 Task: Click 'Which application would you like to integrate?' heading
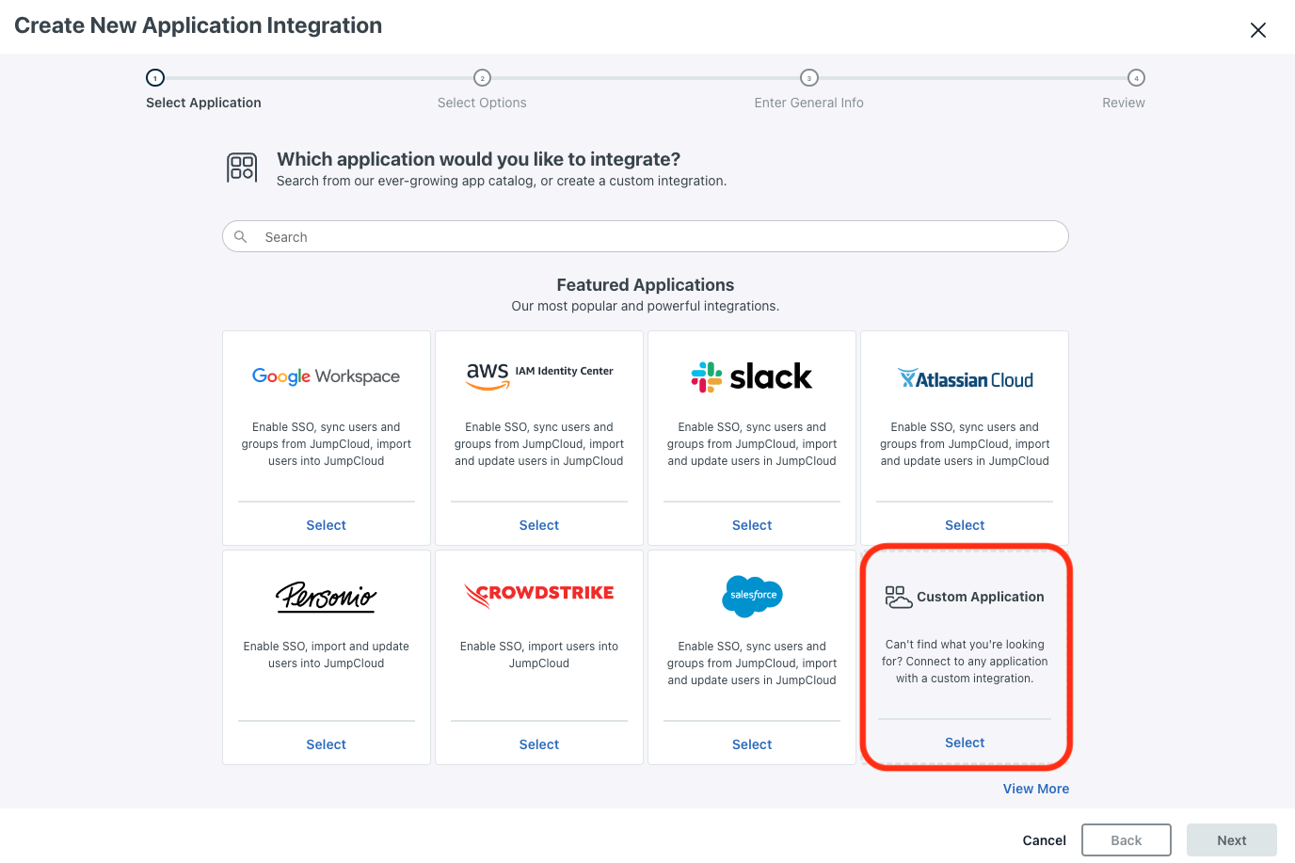point(478,159)
